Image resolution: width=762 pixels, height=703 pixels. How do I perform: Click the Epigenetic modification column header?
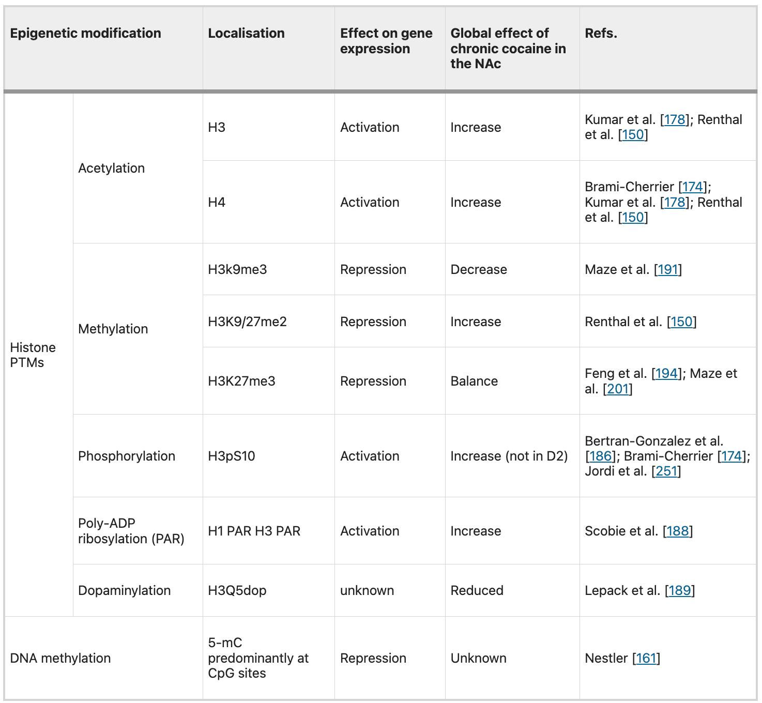coord(86,33)
